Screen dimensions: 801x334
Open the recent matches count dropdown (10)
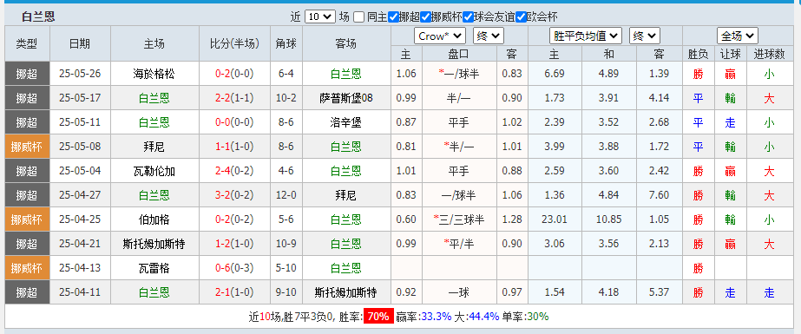(x=319, y=16)
